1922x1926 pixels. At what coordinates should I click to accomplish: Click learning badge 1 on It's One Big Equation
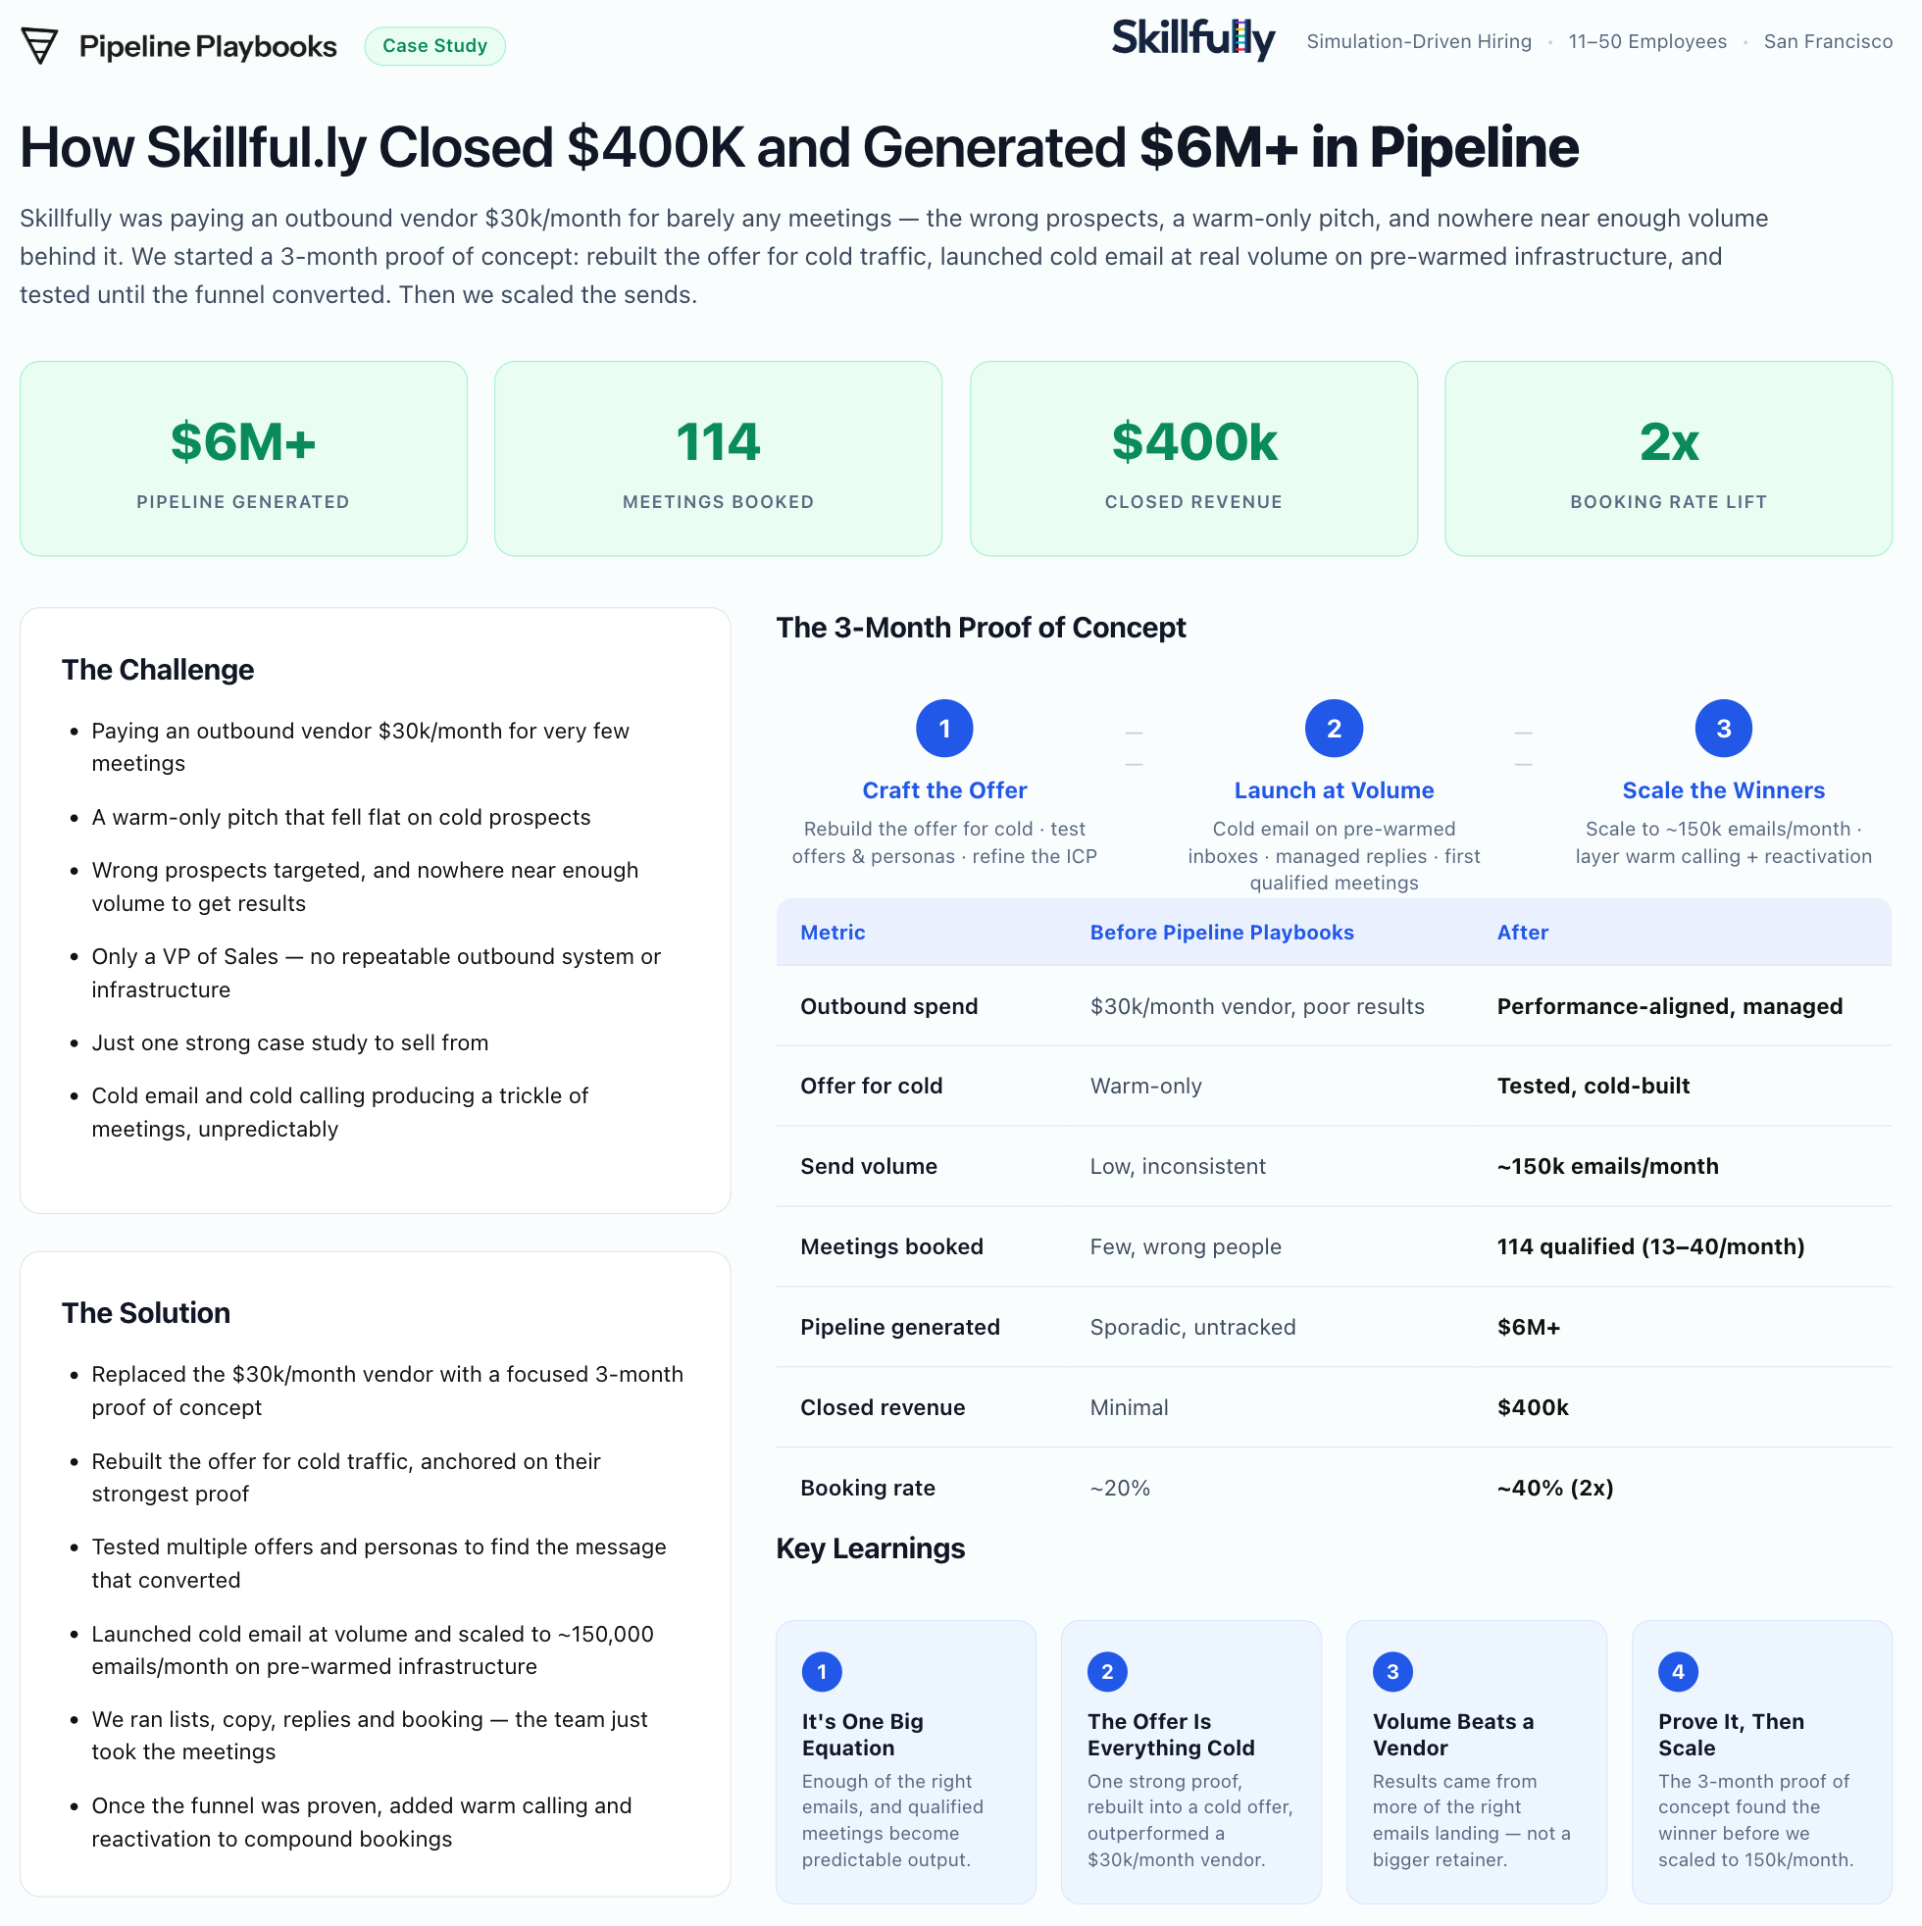click(x=822, y=1672)
